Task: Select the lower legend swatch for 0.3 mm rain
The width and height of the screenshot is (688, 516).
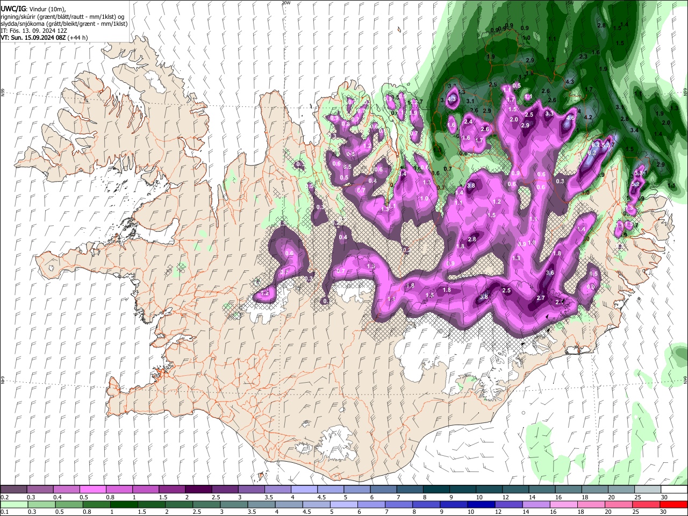Action: (x=41, y=504)
